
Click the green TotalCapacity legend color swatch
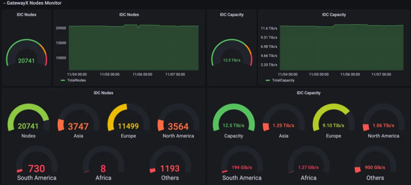pos(268,80)
